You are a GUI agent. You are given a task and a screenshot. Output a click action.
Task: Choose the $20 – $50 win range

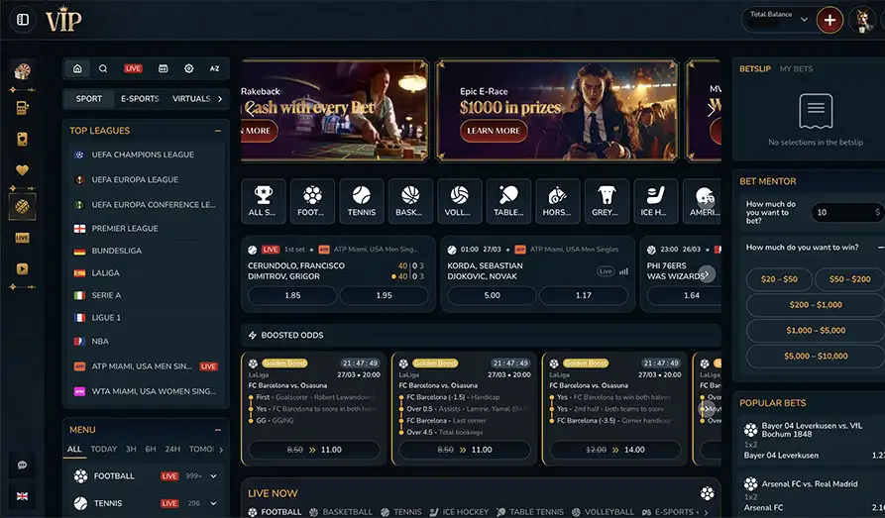click(779, 279)
